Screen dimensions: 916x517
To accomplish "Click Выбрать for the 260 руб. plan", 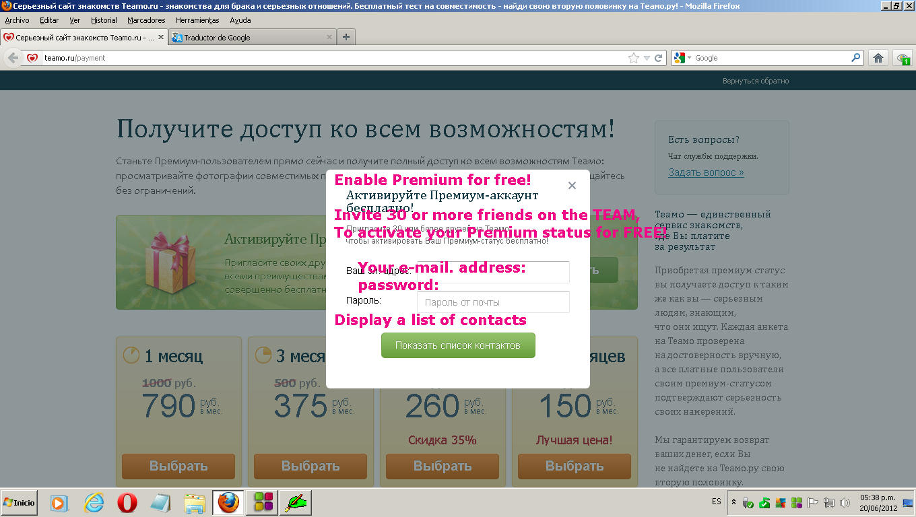I will pyautogui.click(x=443, y=466).
